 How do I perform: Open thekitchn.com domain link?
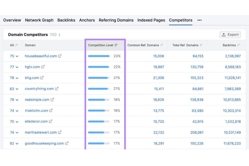tap(36, 110)
